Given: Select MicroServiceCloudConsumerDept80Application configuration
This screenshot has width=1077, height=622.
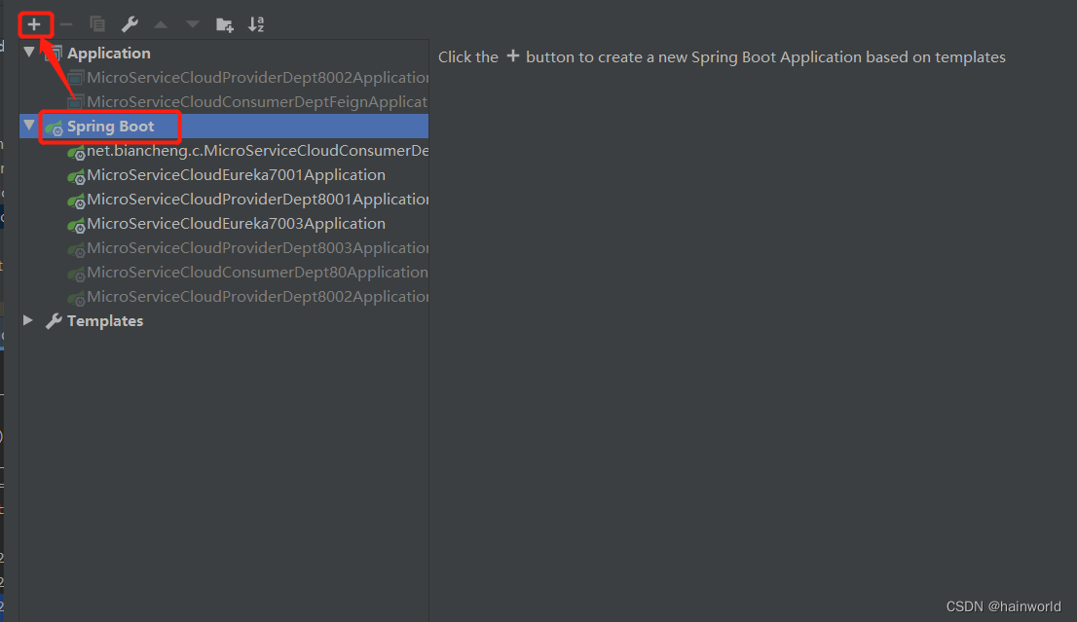Looking at the screenshot, I should 258,273.
